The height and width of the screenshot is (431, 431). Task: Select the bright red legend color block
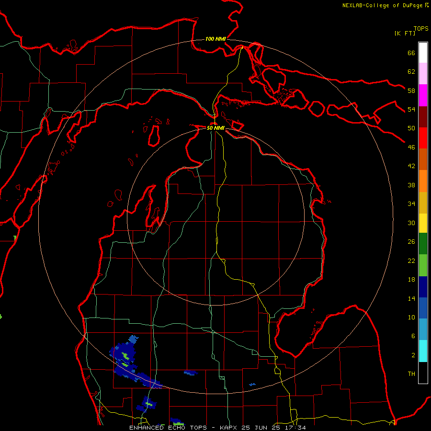423,138
